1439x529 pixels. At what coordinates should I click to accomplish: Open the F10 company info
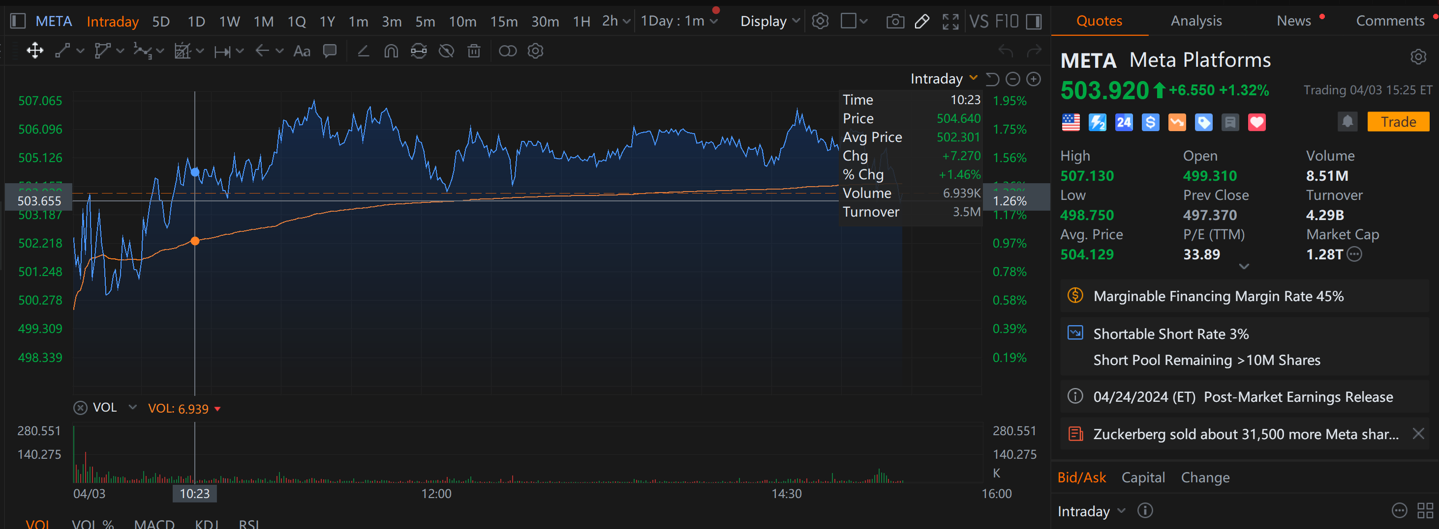point(1007,21)
